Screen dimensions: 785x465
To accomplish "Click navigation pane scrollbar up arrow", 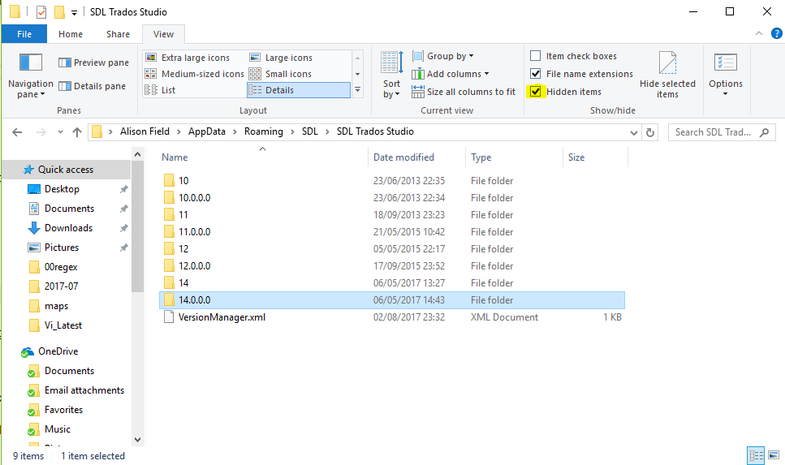I will point(138,155).
